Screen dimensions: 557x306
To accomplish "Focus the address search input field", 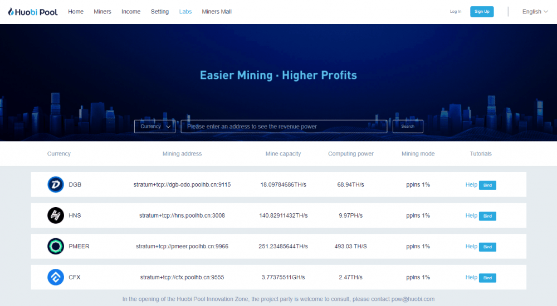I will (x=284, y=127).
